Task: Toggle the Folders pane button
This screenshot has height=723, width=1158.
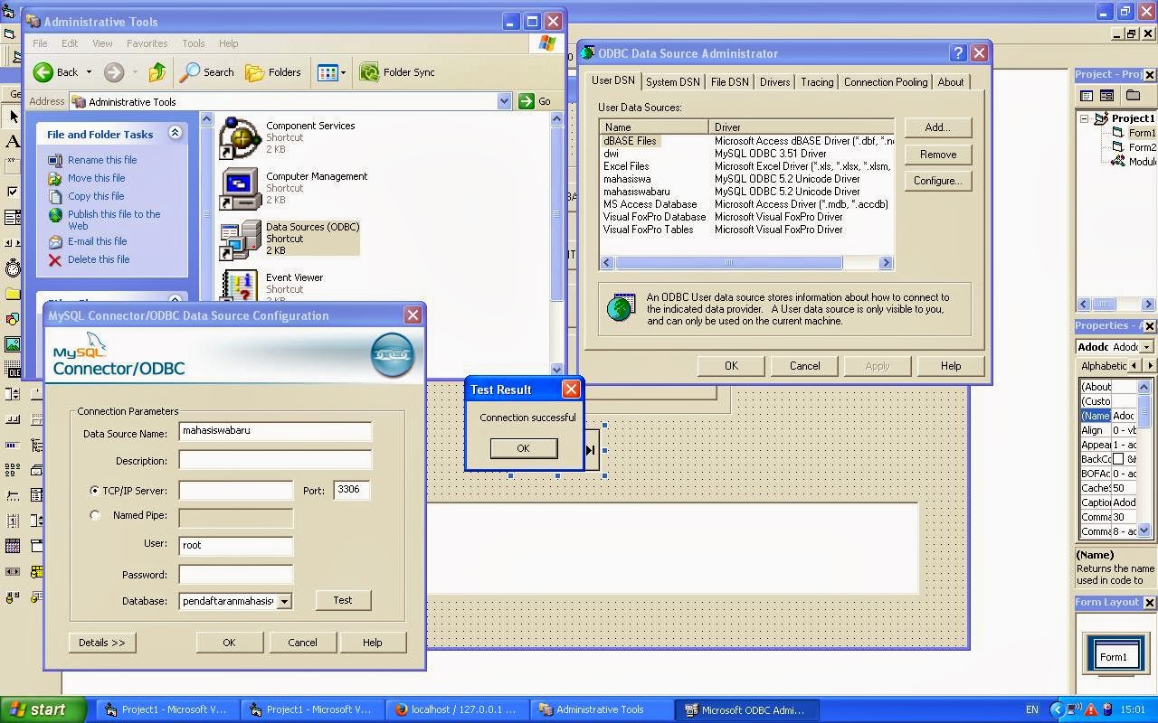Action: tap(273, 72)
